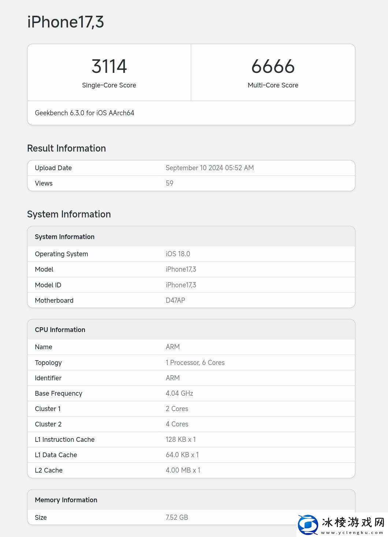The width and height of the screenshot is (388, 537).
Task: Select the memory Size value 7.52 GB
Action: tap(176, 517)
